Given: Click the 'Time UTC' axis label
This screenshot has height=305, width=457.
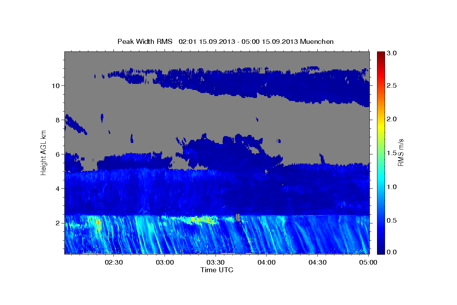Looking at the screenshot, I should click(x=217, y=270).
